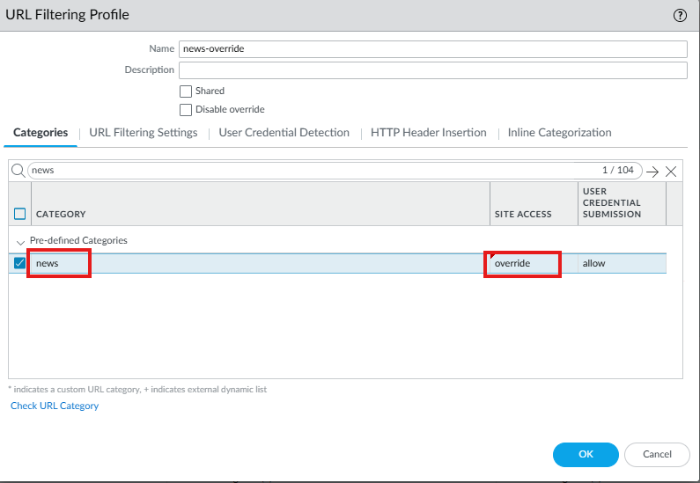Select the Inline Categorization tab
The width and height of the screenshot is (700, 483).
pos(559,133)
